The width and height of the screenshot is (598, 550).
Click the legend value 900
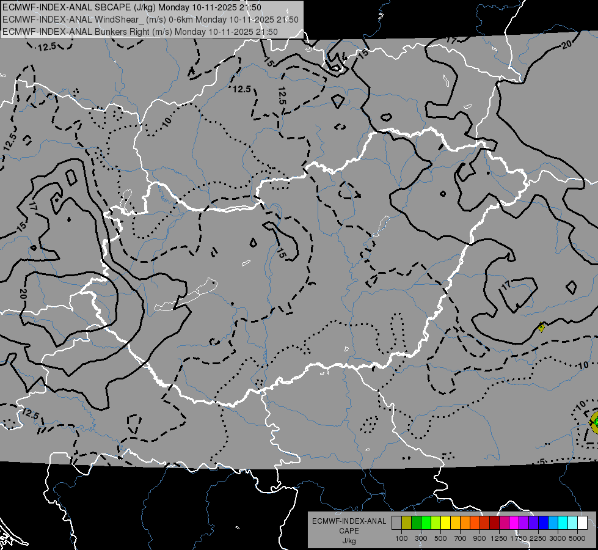pos(479,538)
